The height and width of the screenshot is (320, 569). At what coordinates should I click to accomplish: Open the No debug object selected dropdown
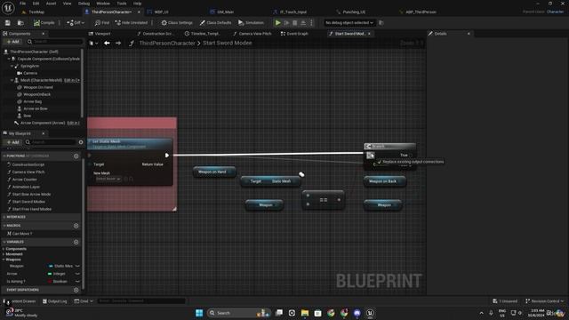[349, 23]
